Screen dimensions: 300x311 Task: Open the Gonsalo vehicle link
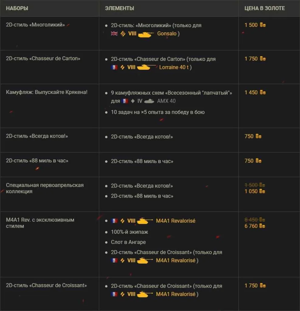pos(167,33)
